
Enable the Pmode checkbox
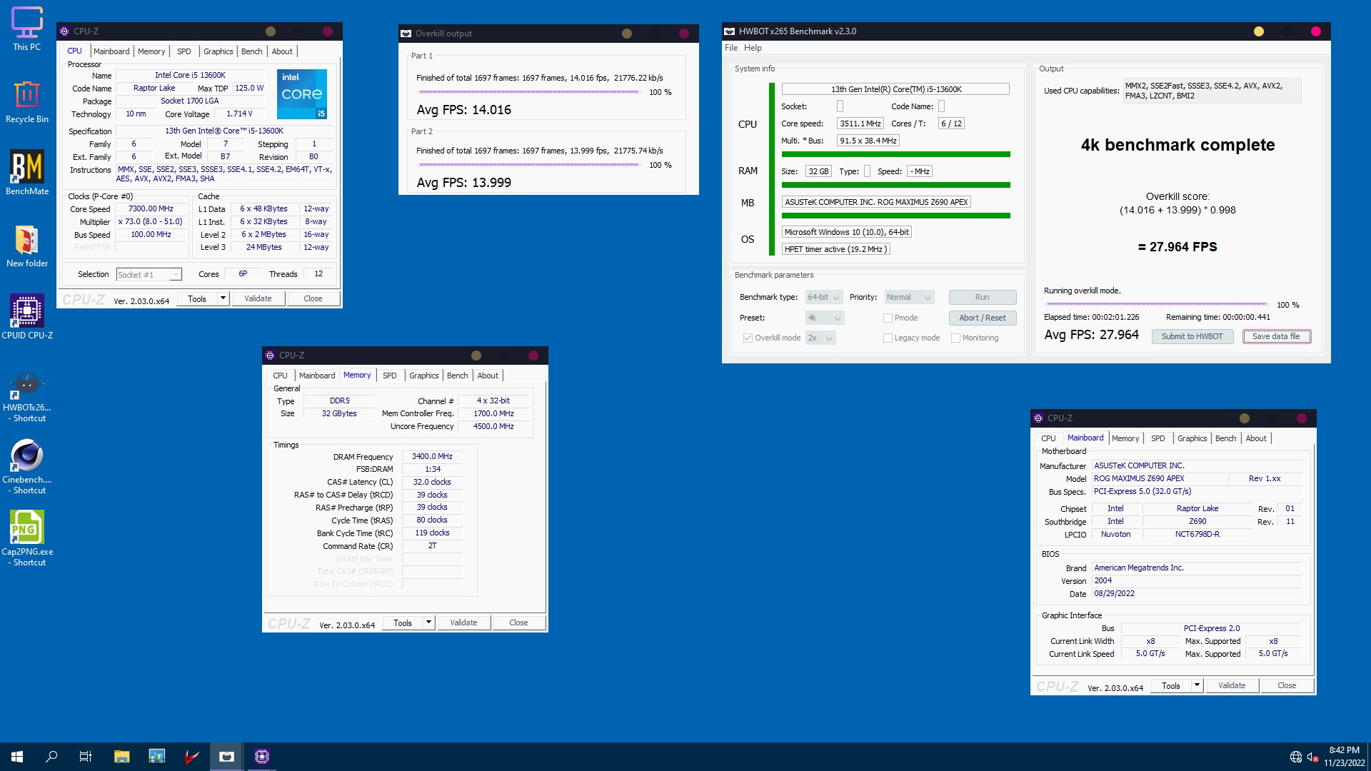click(x=888, y=318)
